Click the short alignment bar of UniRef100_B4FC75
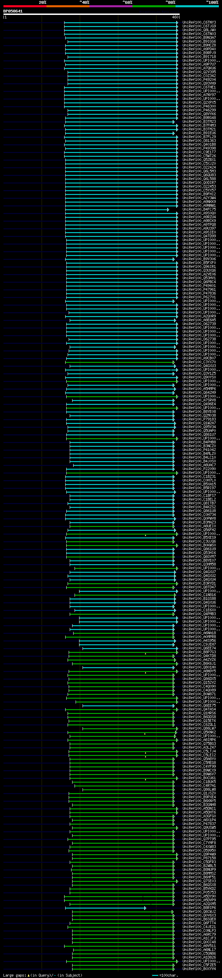 pyautogui.click(x=117, y=210)
